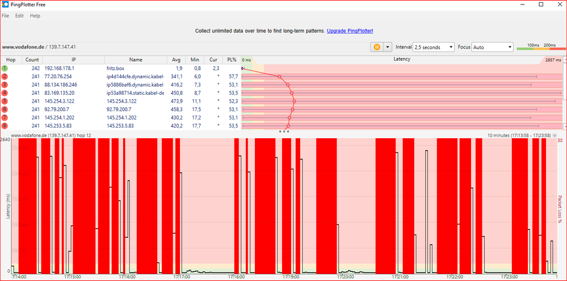567x281 pixels.
Task: Click packet loss 57,7 for hop 2
Action: [x=233, y=76]
